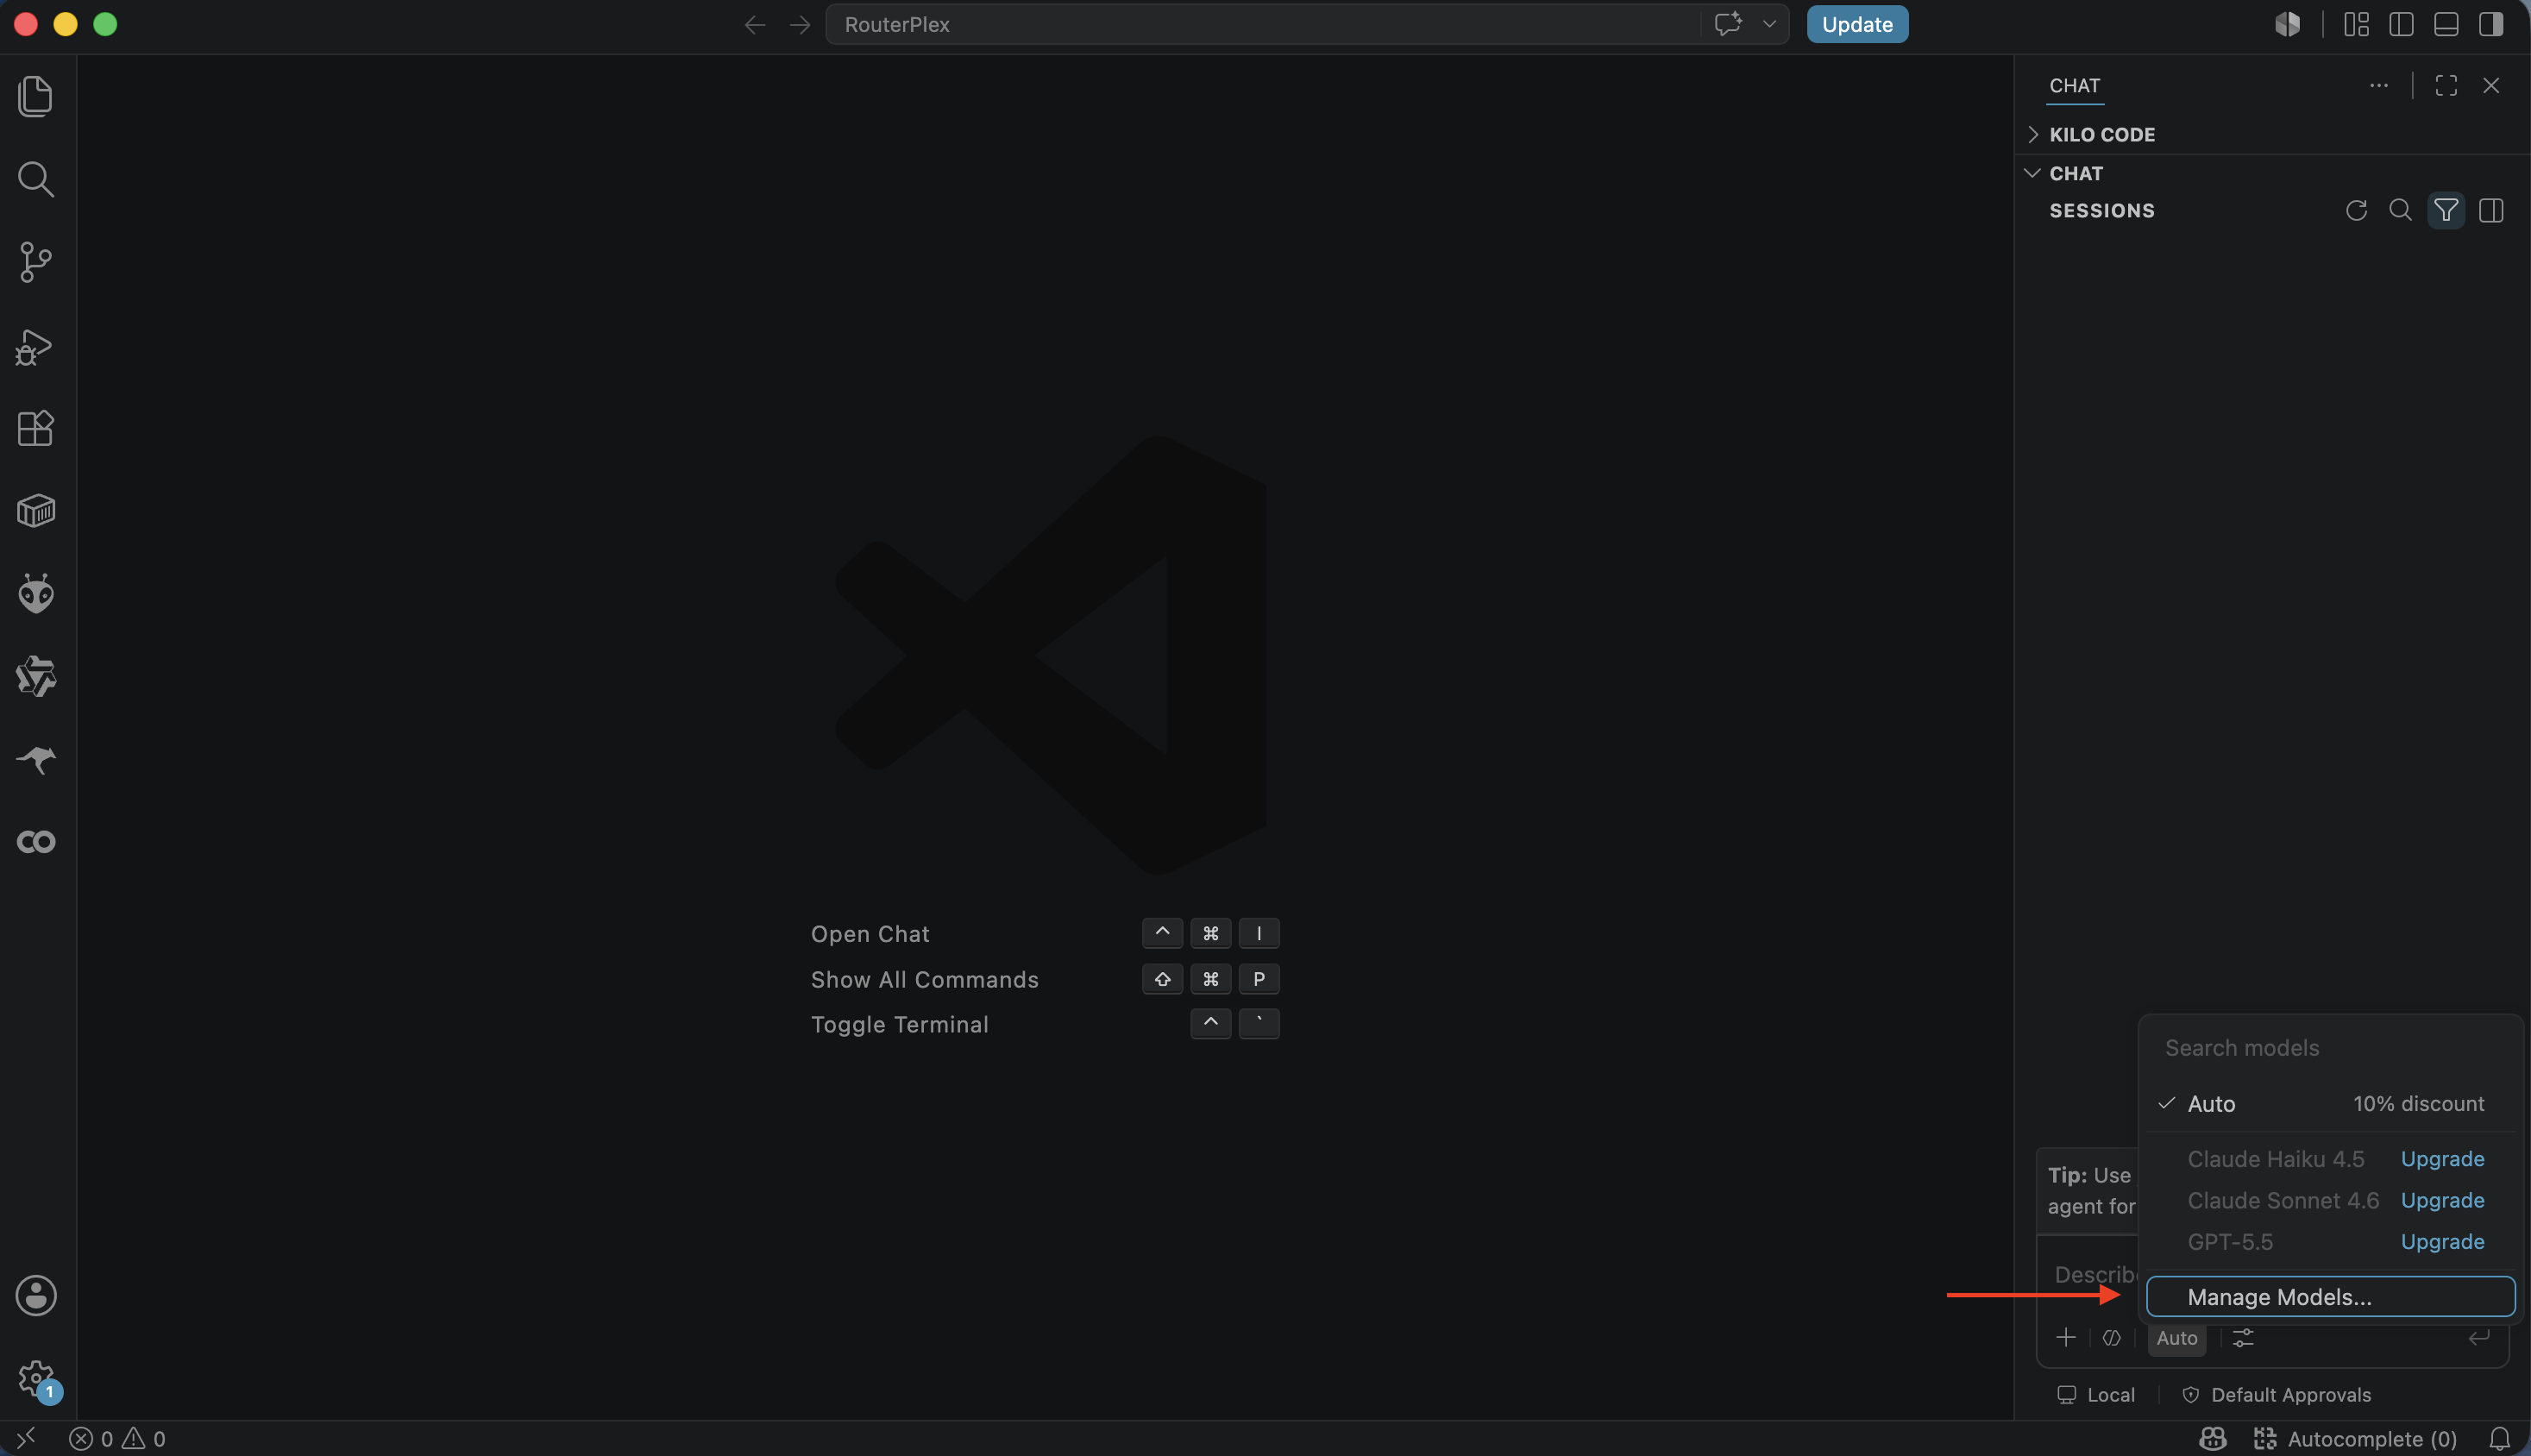The width and height of the screenshot is (2531, 1456).
Task: Click the Accounts profile icon
Action: coord(36,1295)
